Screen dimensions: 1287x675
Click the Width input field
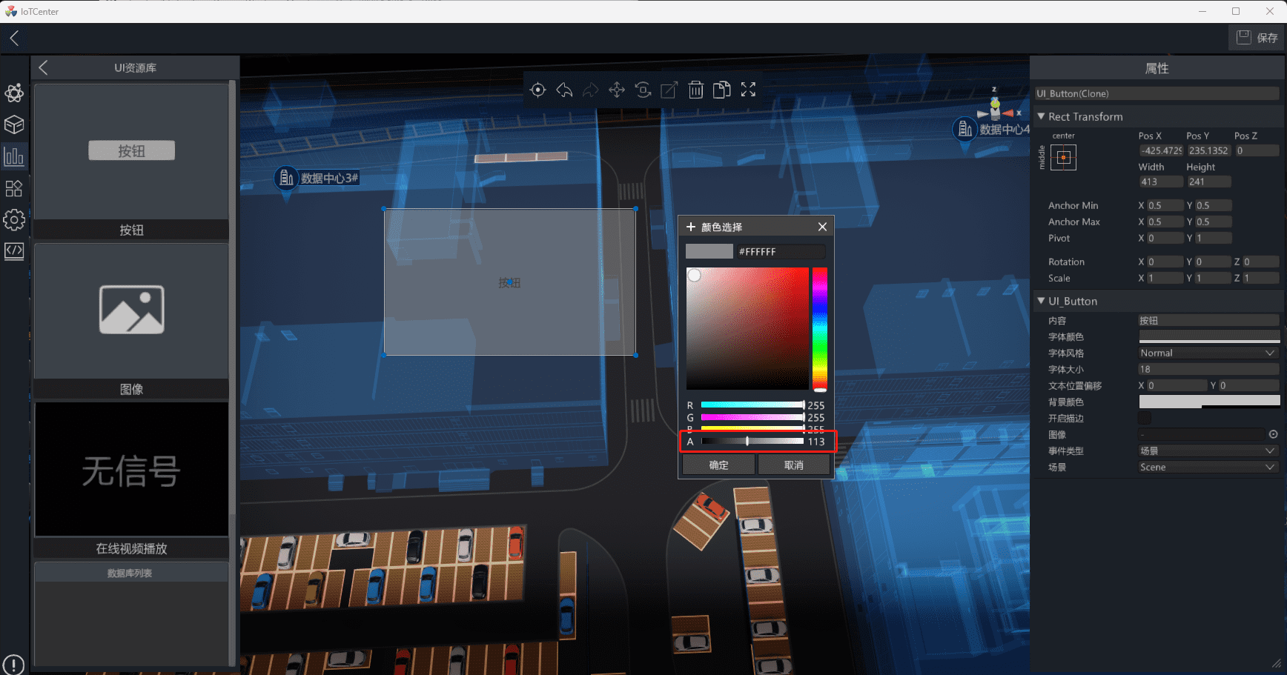point(1161,182)
